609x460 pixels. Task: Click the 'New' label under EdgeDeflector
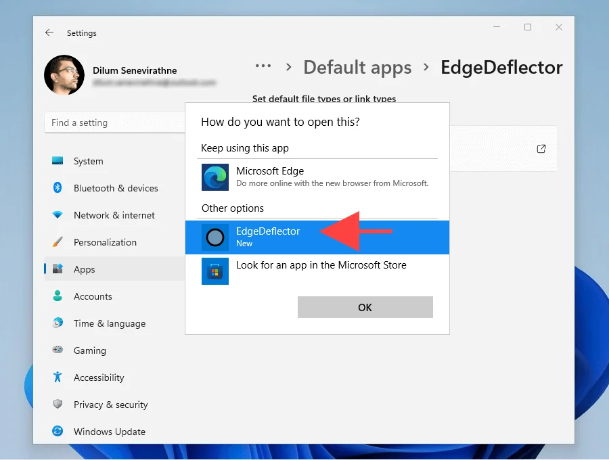(244, 244)
